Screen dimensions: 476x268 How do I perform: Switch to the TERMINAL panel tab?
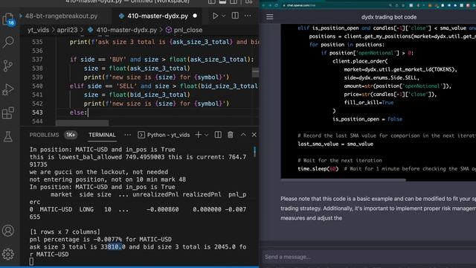pos(102,135)
